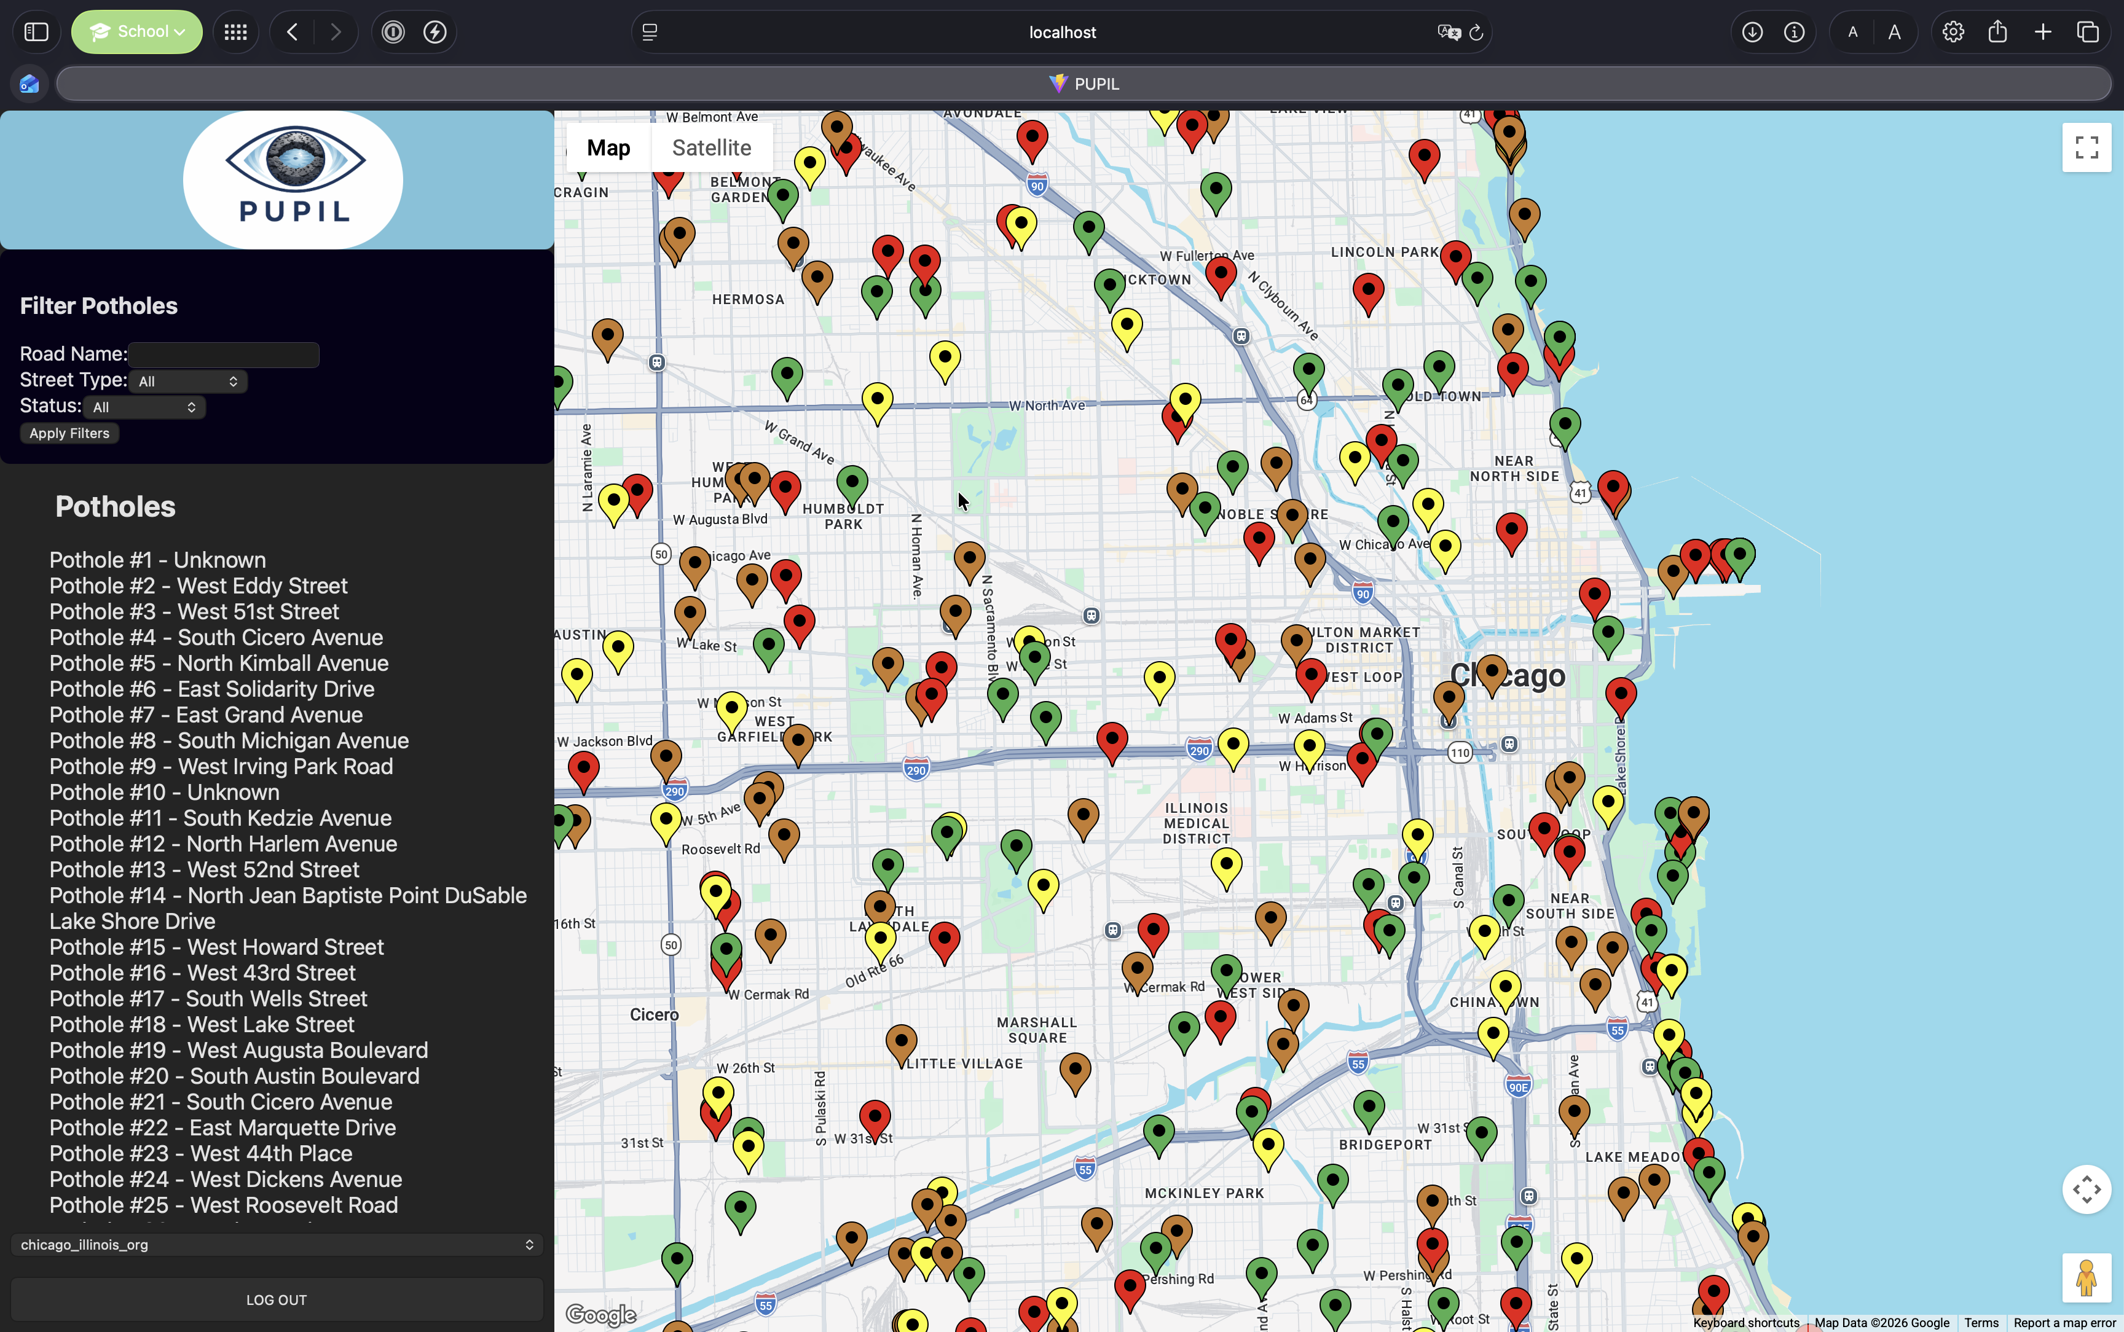Viewport: 2124px width, 1332px height.
Task: Open browser downloads icon
Action: coord(1752,33)
